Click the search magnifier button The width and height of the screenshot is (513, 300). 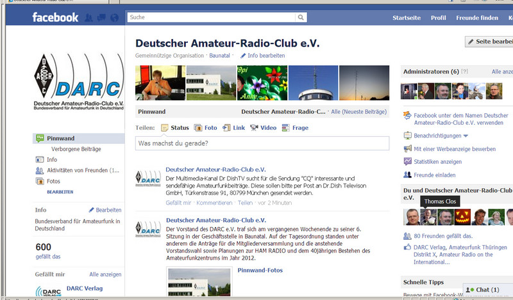pos(301,17)
